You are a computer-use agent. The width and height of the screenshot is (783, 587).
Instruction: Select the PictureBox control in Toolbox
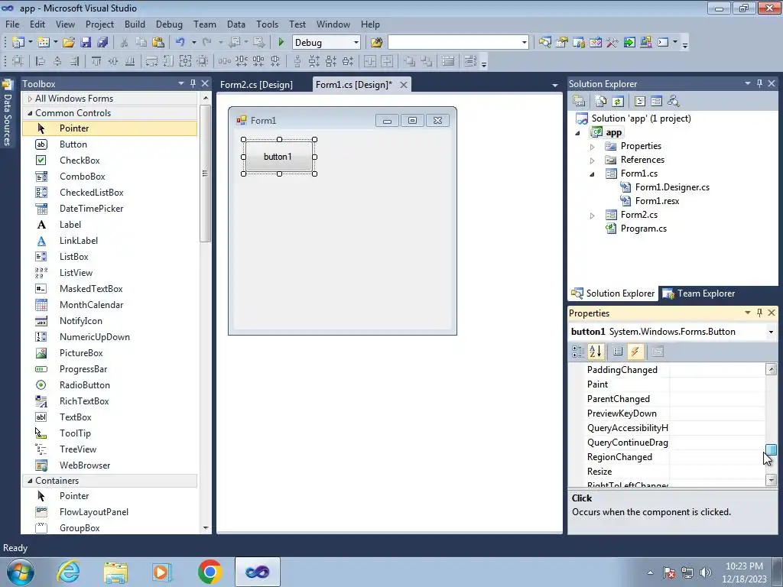pyautogui.click(x=109, y=353)
